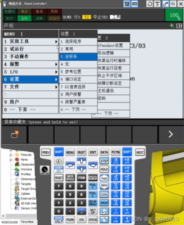Click the -% speed decrease key
The image size is (184, 225).
pos(104,220)
